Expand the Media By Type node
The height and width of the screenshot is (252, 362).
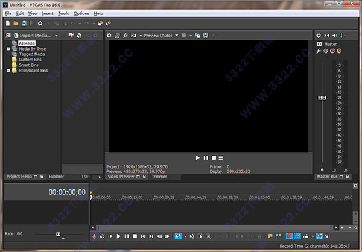8,49
